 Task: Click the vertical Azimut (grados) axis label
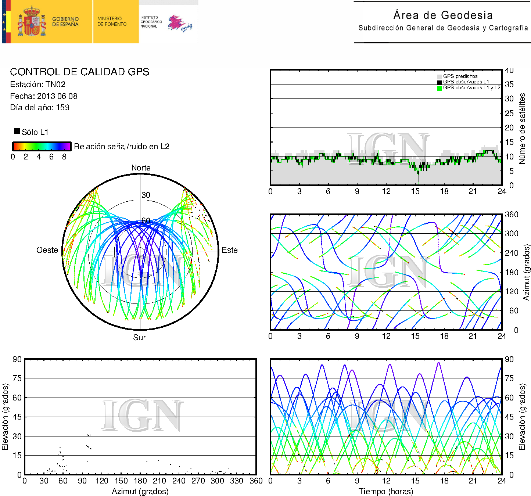[x=527, y=272]
